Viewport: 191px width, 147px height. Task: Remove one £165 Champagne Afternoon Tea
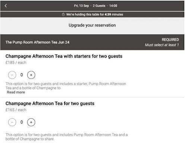point(12,122)
